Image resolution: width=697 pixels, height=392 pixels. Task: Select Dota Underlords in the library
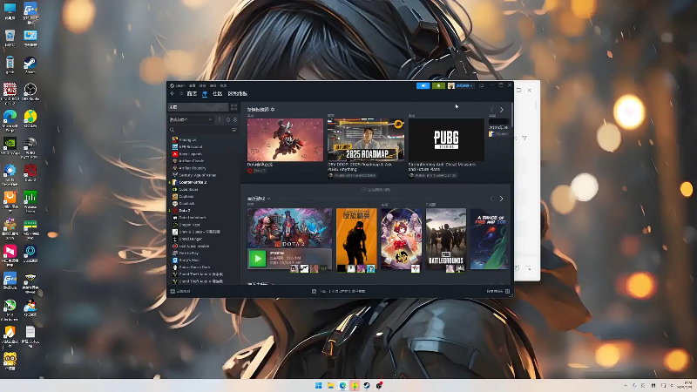click(193, 218)
